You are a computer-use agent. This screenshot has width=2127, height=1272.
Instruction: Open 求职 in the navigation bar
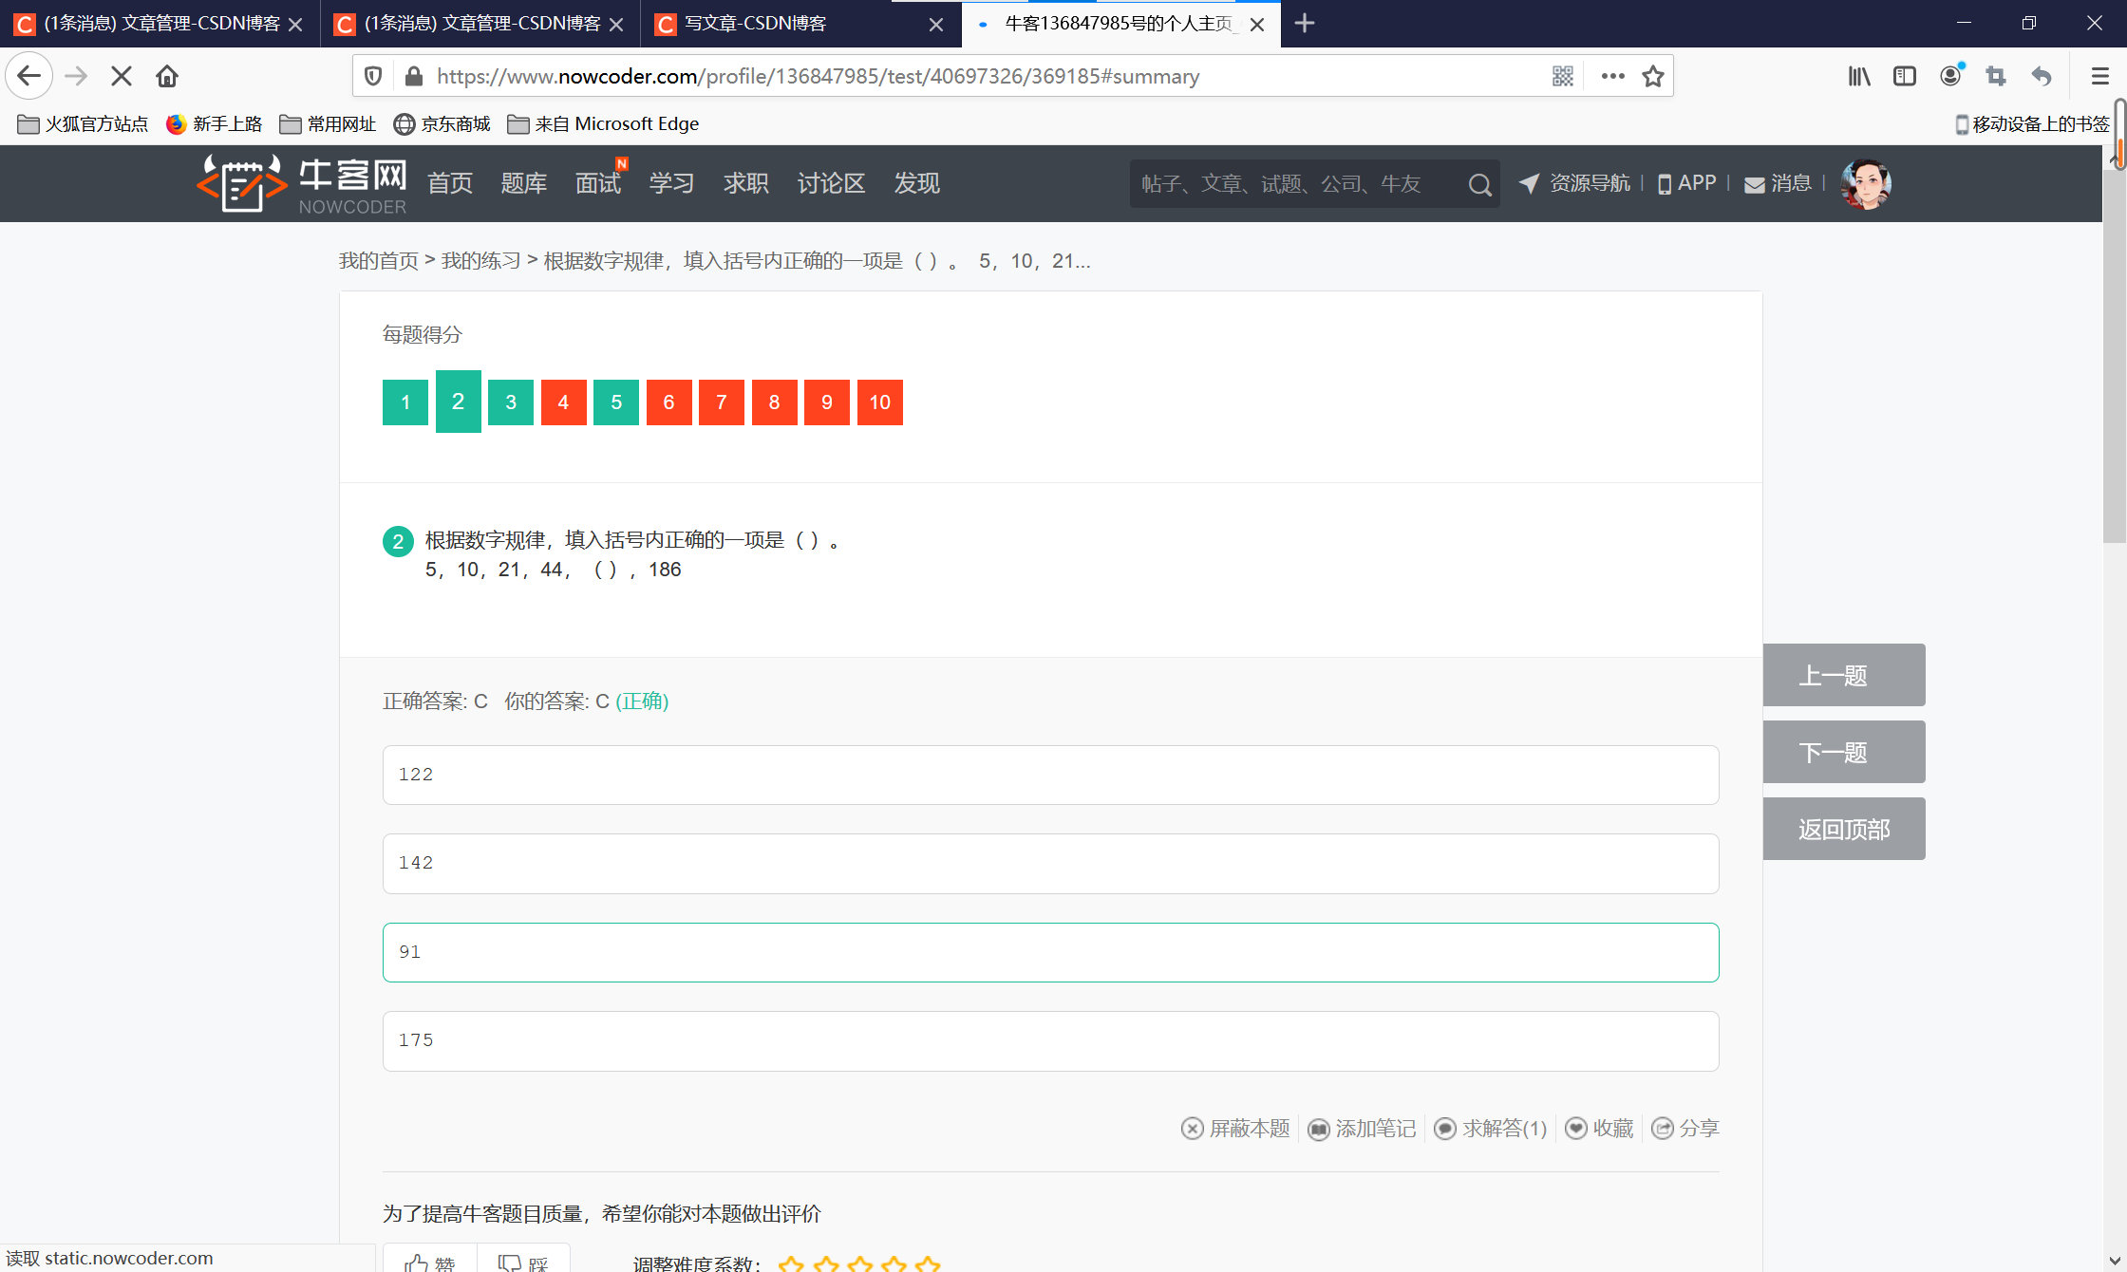click(746, 183)
